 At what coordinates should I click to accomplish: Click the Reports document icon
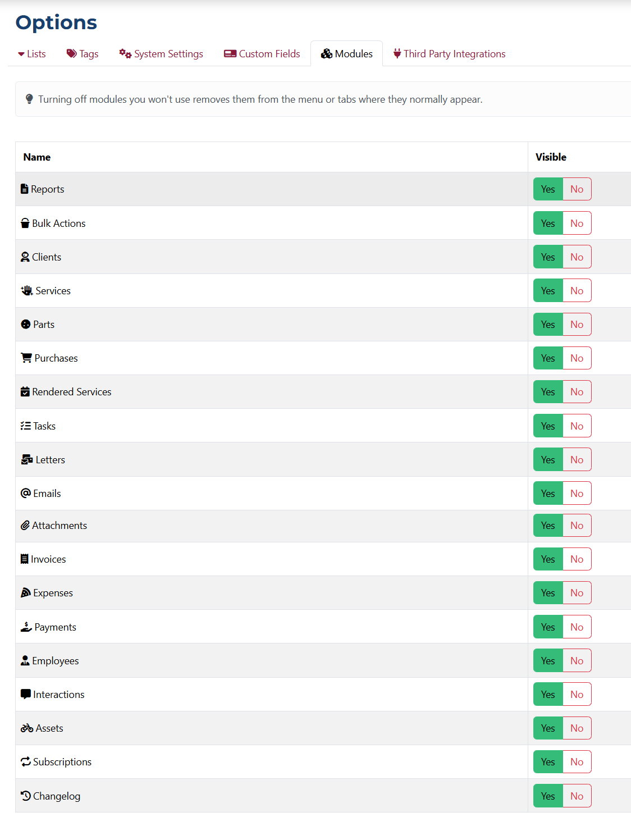click(x=25, y=189)
